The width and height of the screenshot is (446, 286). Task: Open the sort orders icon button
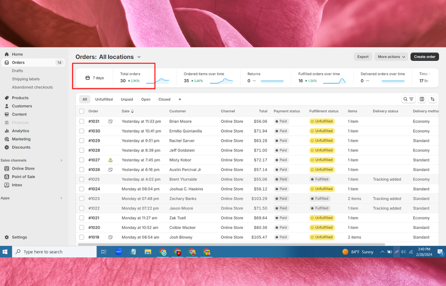[x=432, y=99]
